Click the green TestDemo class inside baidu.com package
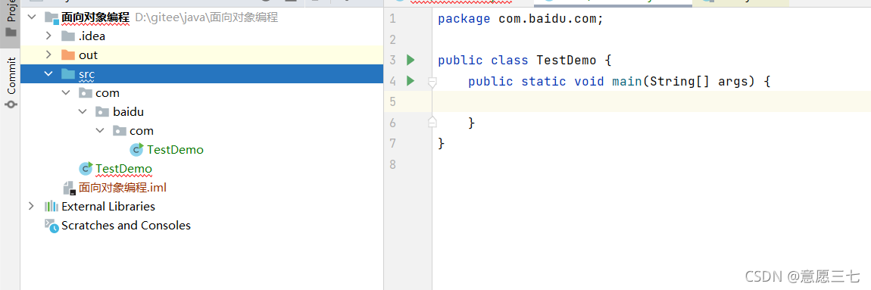 point(175,149)
